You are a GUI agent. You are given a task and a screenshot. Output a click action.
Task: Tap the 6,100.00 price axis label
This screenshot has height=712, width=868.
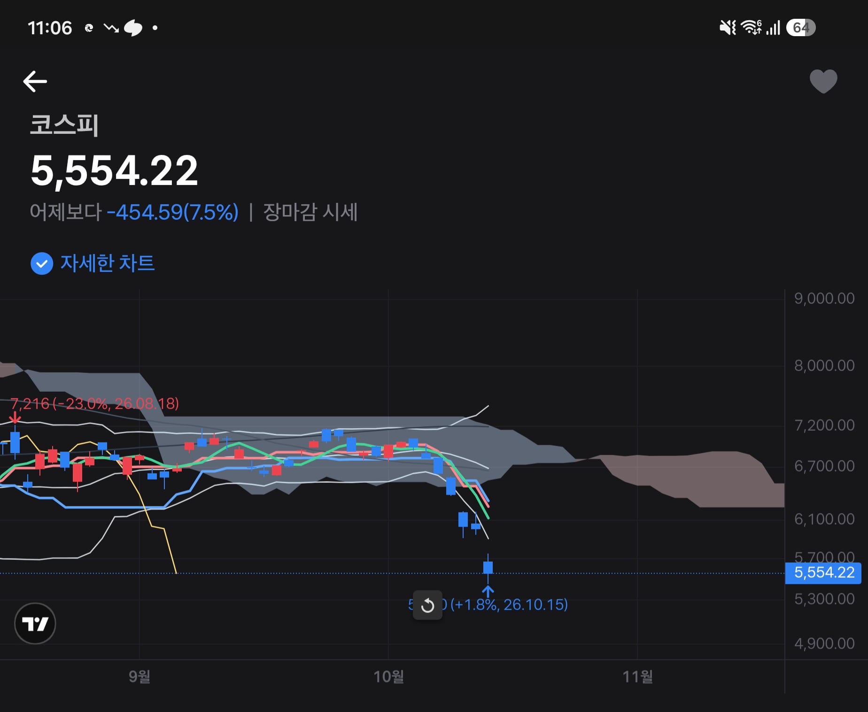click(824, 519)
